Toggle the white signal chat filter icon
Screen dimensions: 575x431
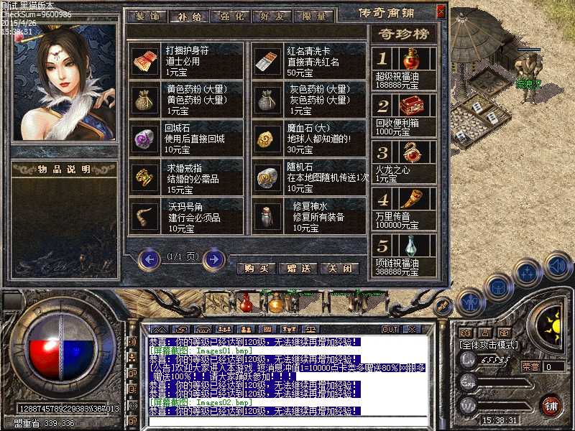[133, 406]
